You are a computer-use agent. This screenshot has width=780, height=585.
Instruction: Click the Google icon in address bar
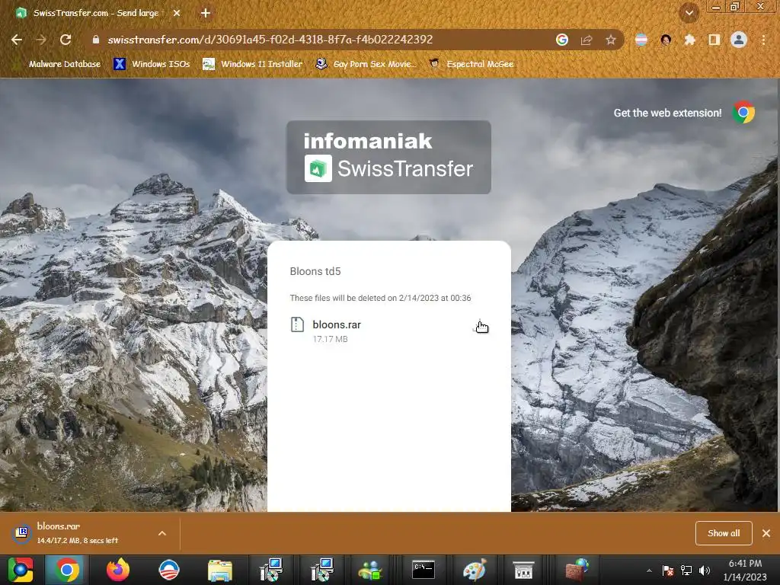point(562,40)
